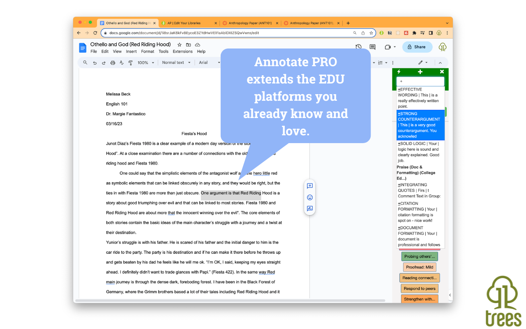Bookmark the page with the address bar star
This screenshot has width=526, height=329.
[x=371, y=33]
